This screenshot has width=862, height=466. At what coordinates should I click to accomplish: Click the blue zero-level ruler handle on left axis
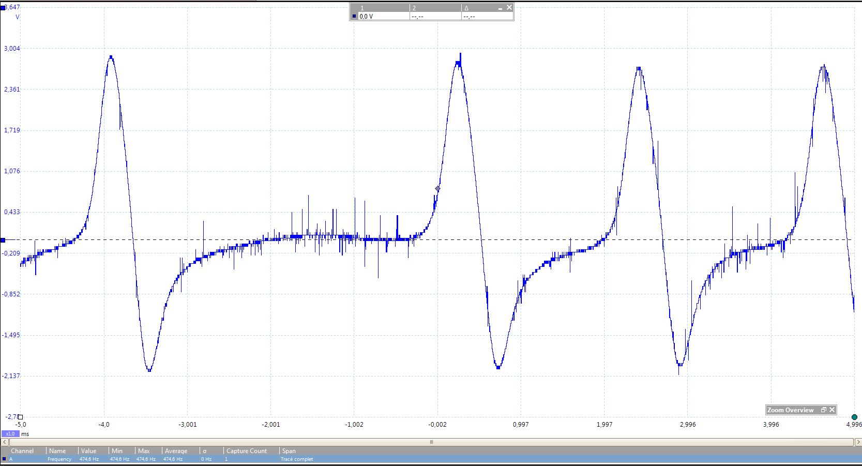3,240
